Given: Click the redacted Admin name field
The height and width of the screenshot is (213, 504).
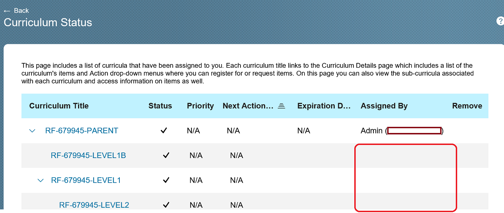Looking at the screenshot, I should point(414,131).
